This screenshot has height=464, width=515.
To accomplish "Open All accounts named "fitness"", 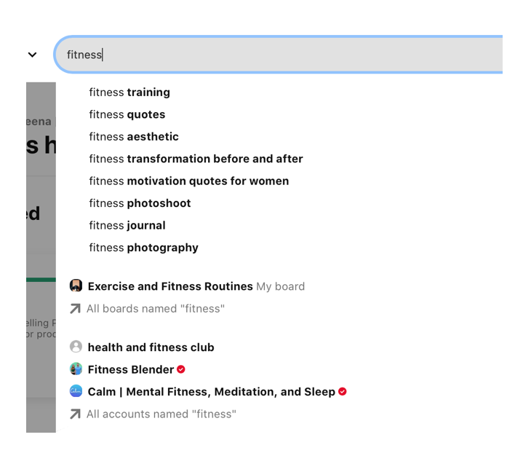I will pyautogui.click(x=161, y=414).
